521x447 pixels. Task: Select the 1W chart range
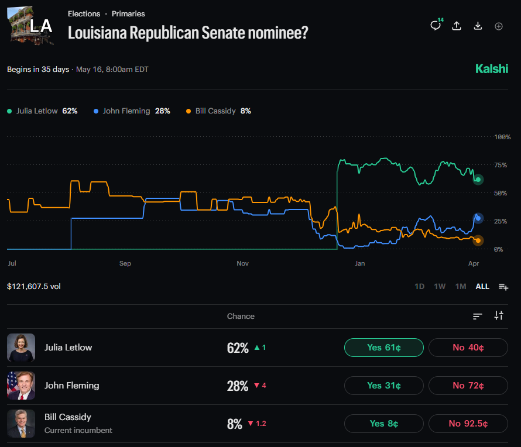(x=440, y=287)
